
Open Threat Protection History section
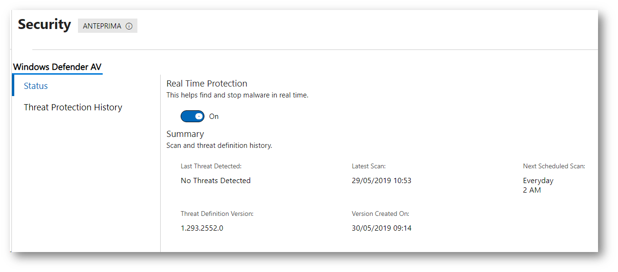(x=73, y=107)
